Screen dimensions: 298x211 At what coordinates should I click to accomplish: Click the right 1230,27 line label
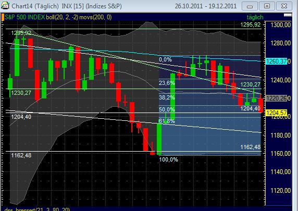[251, 84]
